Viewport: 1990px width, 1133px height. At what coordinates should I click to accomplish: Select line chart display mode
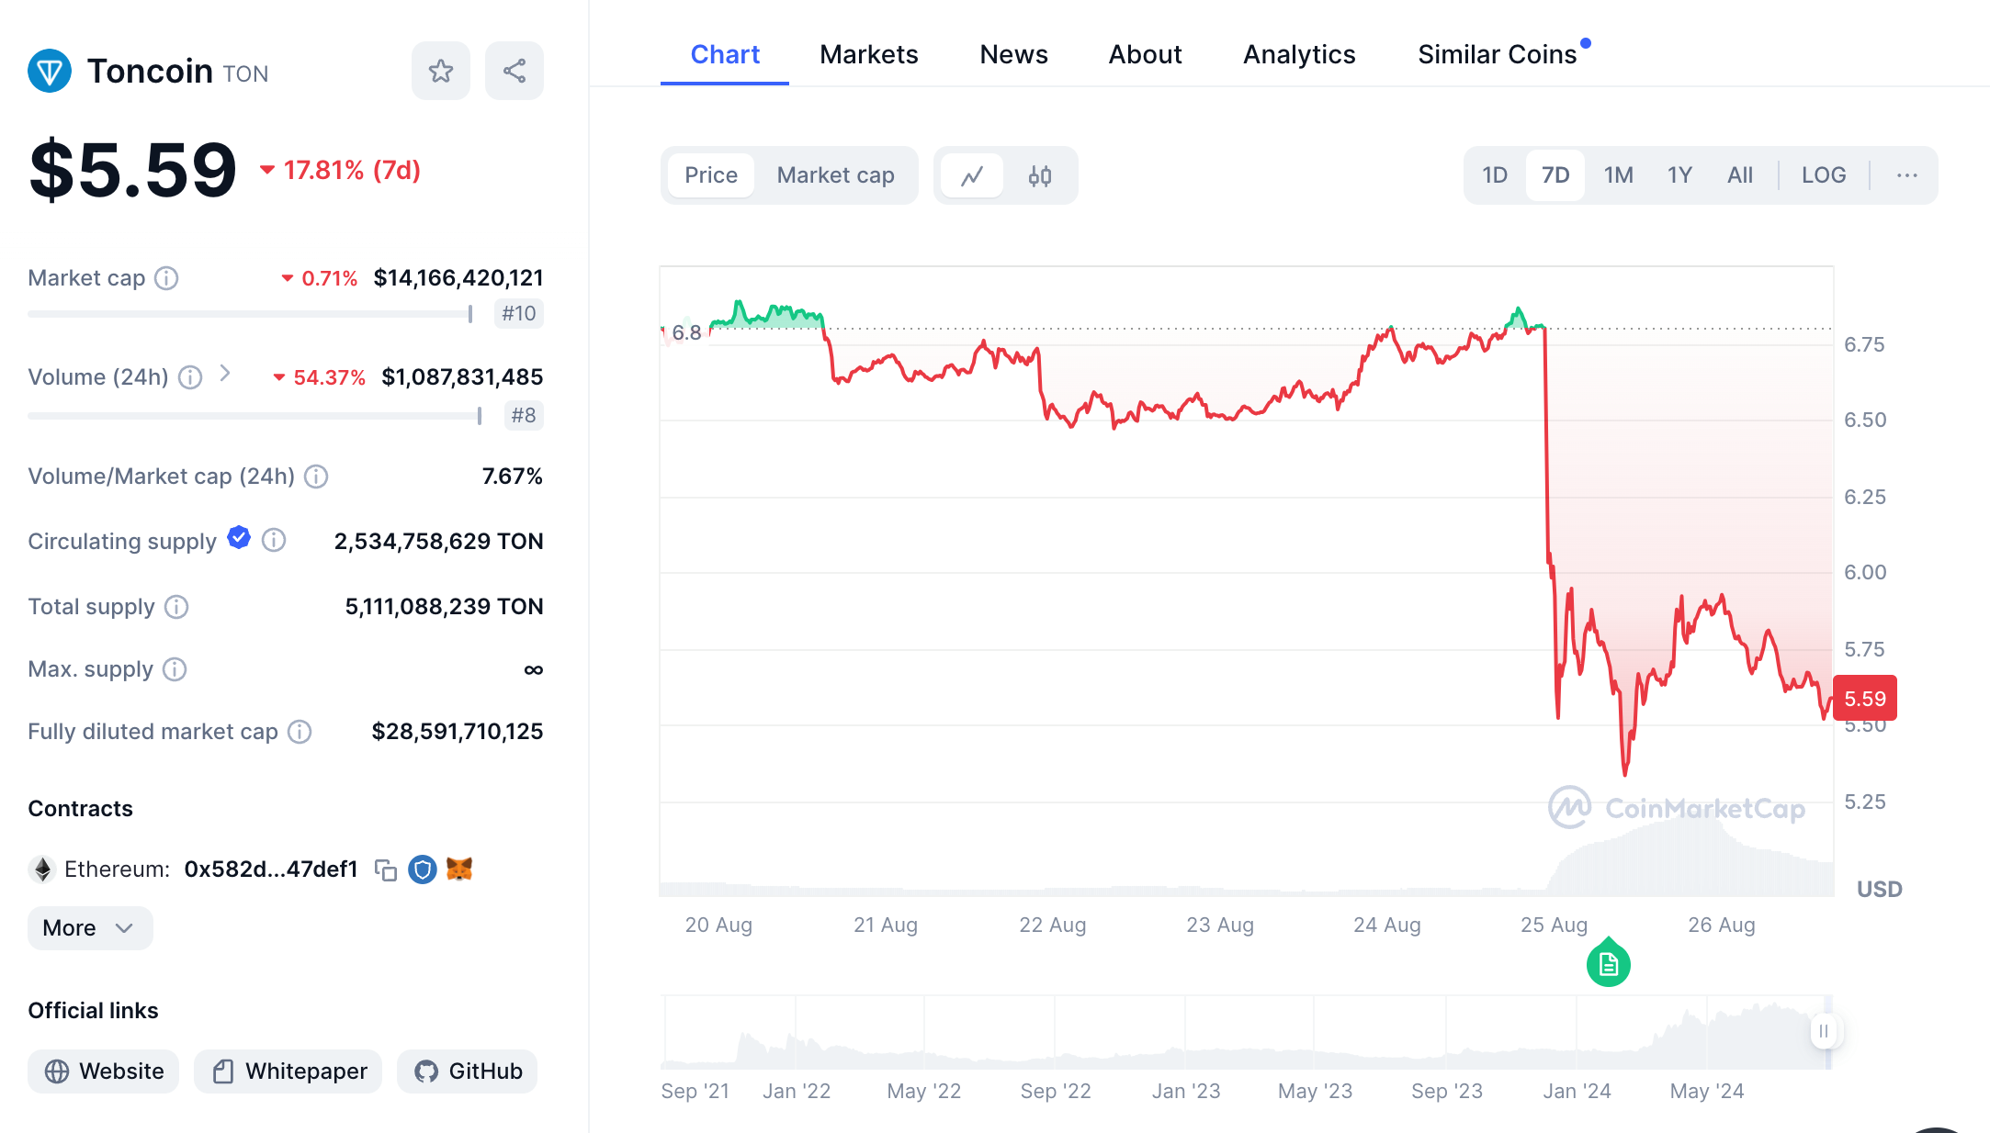[973, 174]
